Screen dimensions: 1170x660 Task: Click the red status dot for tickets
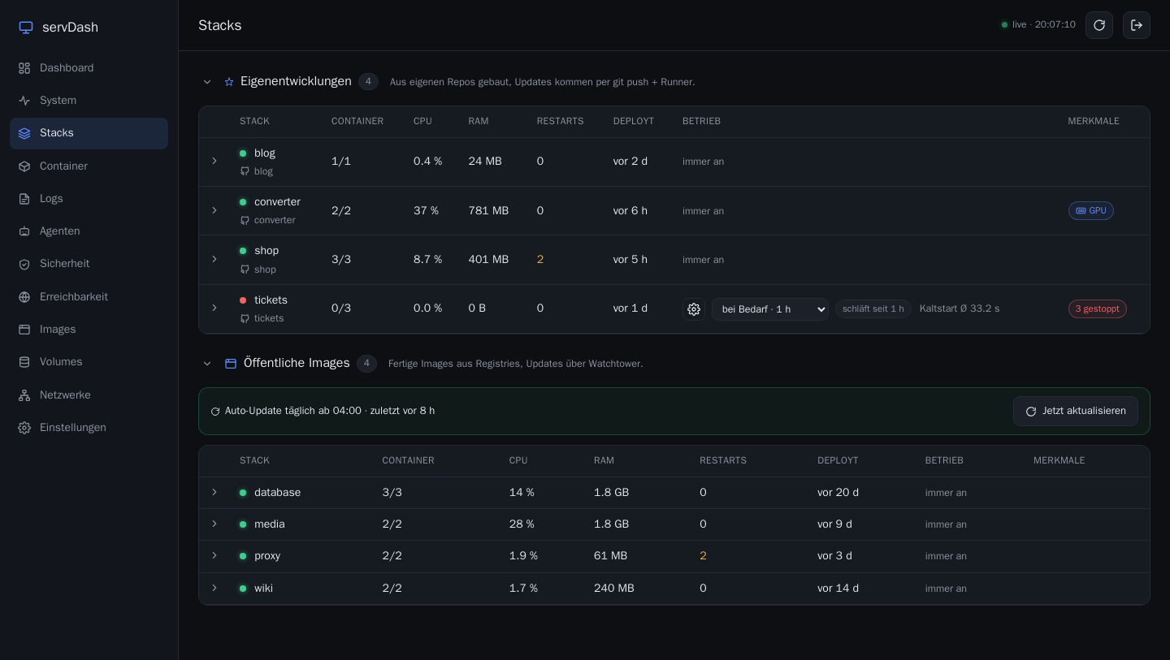point(243,300)
